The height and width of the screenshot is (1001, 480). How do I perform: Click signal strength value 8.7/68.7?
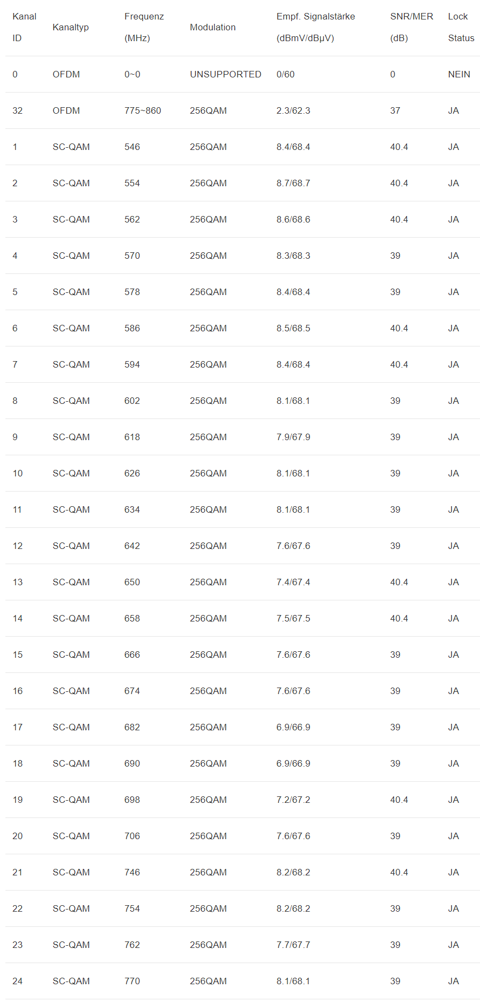click(x=293, y=183)
